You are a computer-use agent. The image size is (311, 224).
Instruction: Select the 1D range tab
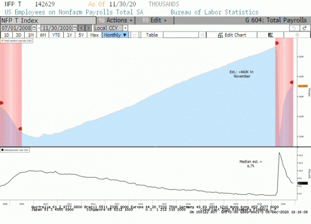point(7,35)
